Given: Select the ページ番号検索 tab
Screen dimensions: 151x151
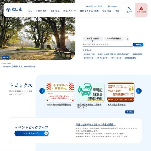Looking at the screenshot, I should (x=114, y=39).
